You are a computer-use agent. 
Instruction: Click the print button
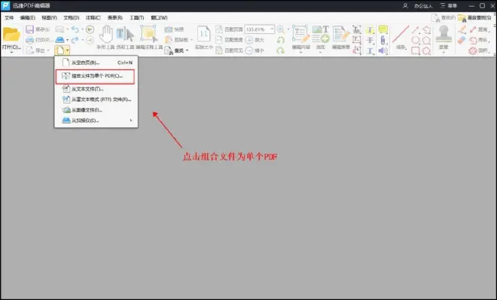(x=39, y=40)
